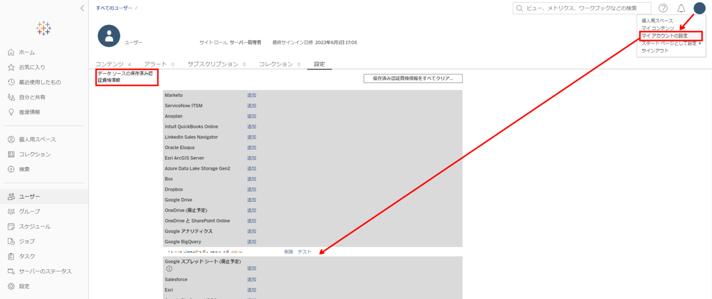This screenshot has height=299, width=712.
Task: Click 追加 next to Salesforce
Action: coord(252,279)
